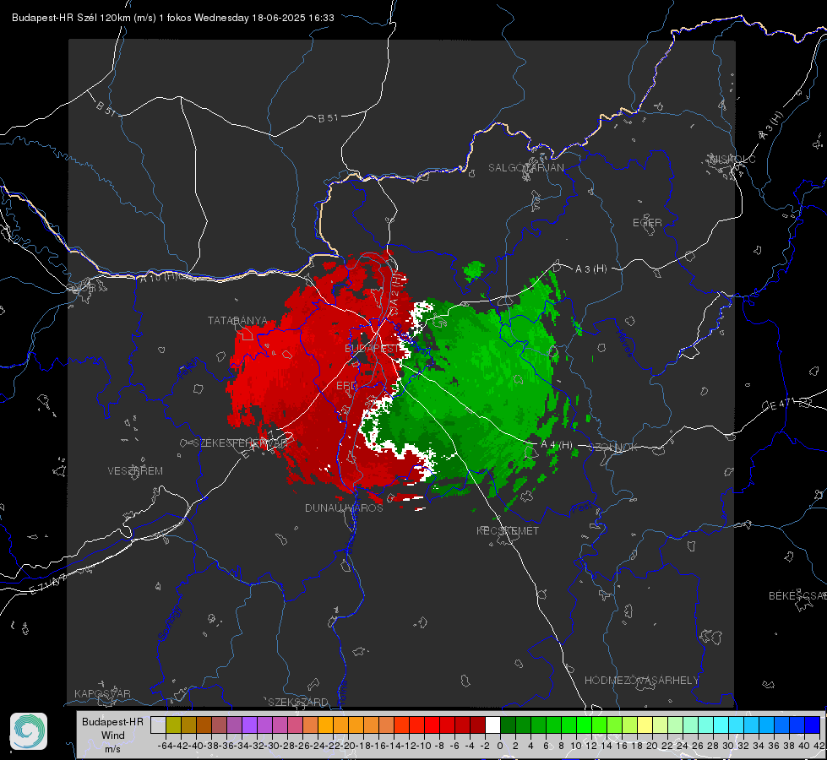Click the small isolated green echo north of the storm

pyautogui.click(x=473, y=270)
